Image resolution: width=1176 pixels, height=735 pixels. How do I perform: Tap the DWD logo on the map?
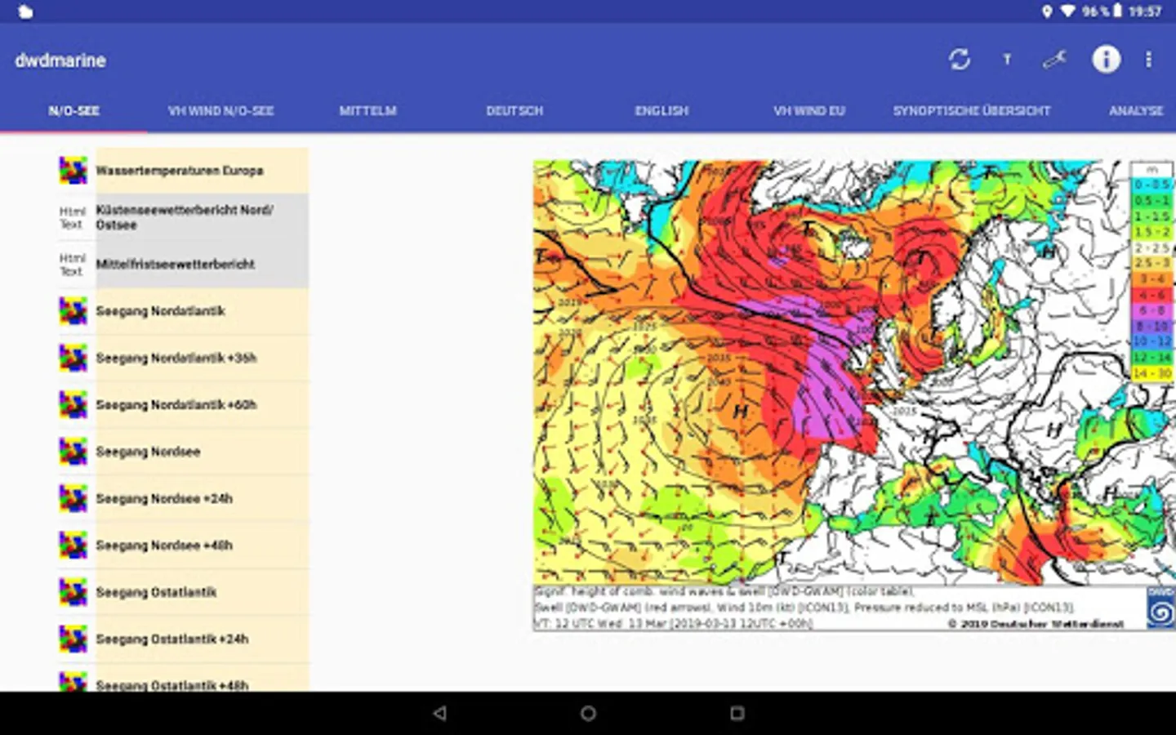click(x=1160, y=608)
